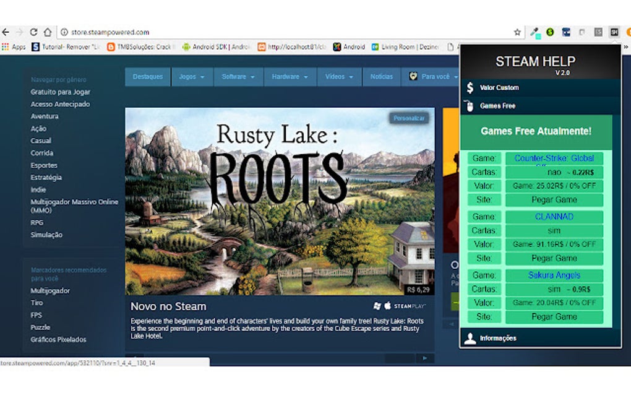Open the Living Room bookmark

[405, 46]
